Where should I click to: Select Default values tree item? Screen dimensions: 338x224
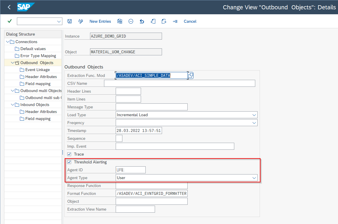(x=33, y=49)
